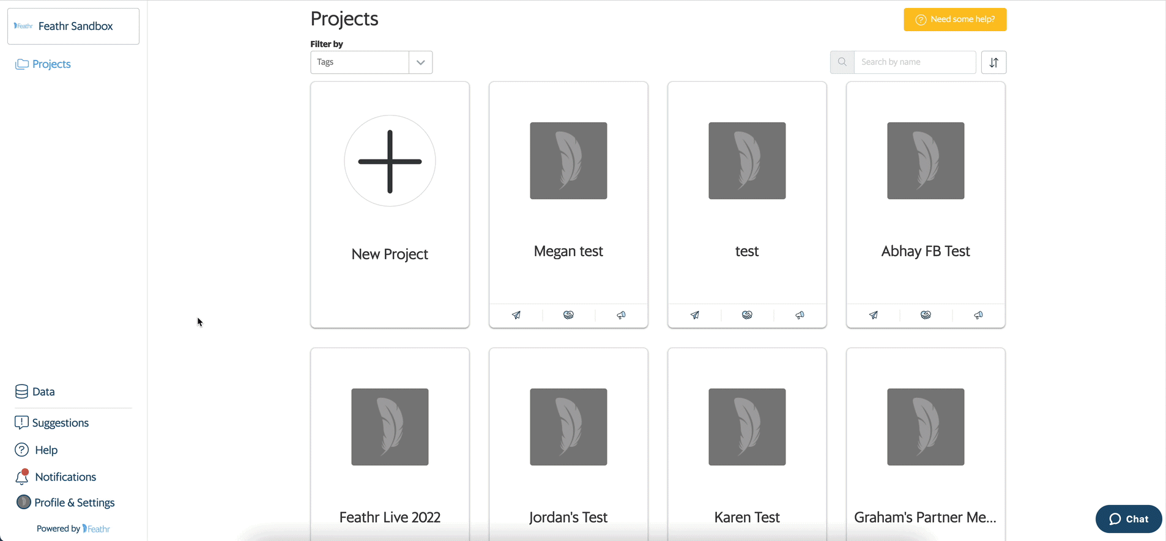Open the Chat widget

tap(1129, 519)
